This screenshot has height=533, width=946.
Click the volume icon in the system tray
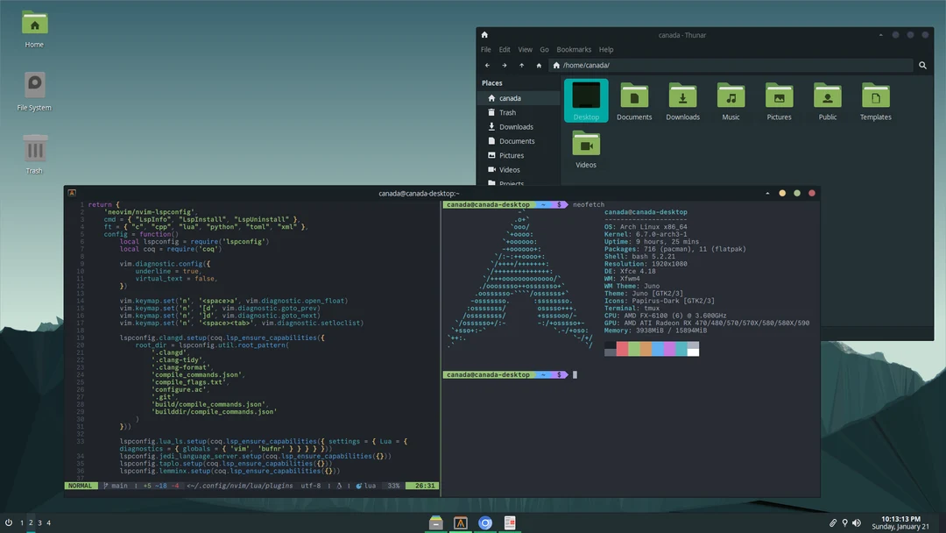[x=857, y=522]
